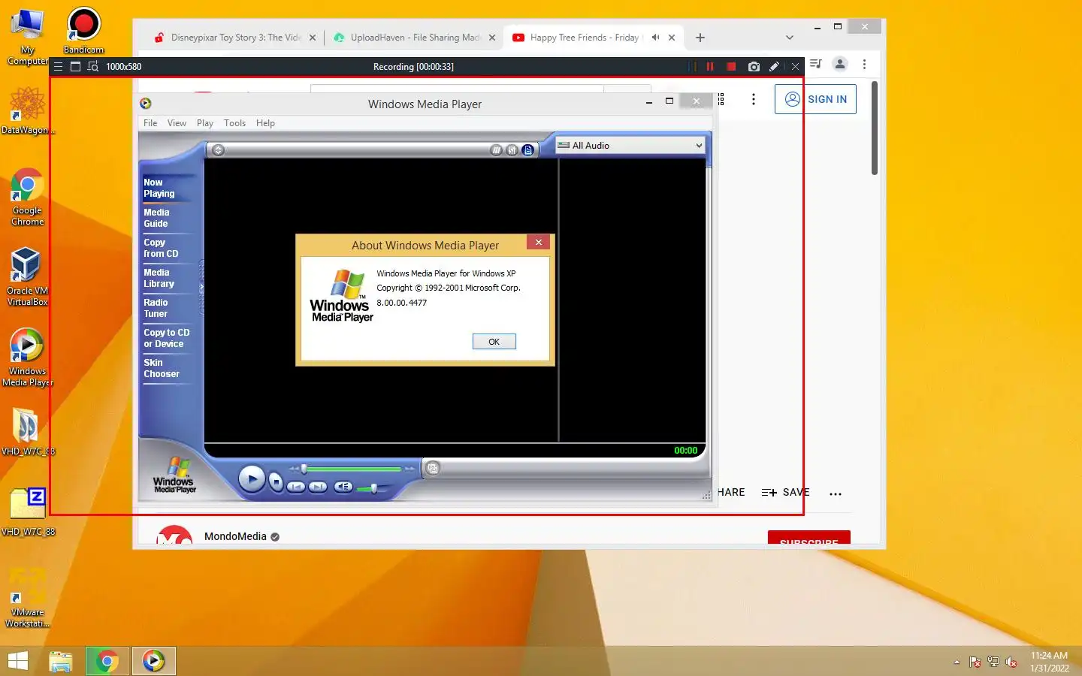The width and height of the screenshot is (1082, 676).
Task: Select Copy to CD or Device
Action: click(x=167, y=338)
